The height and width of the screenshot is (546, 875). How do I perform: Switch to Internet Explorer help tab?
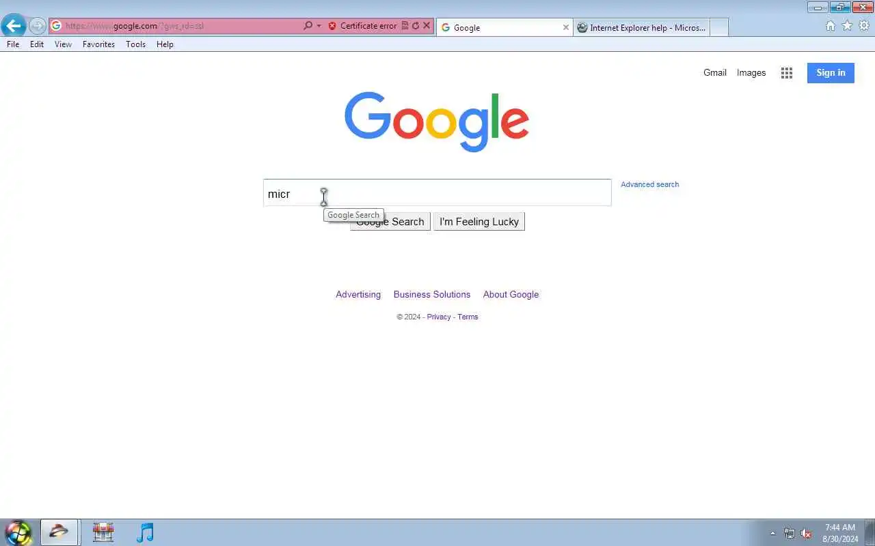(641, 27)
